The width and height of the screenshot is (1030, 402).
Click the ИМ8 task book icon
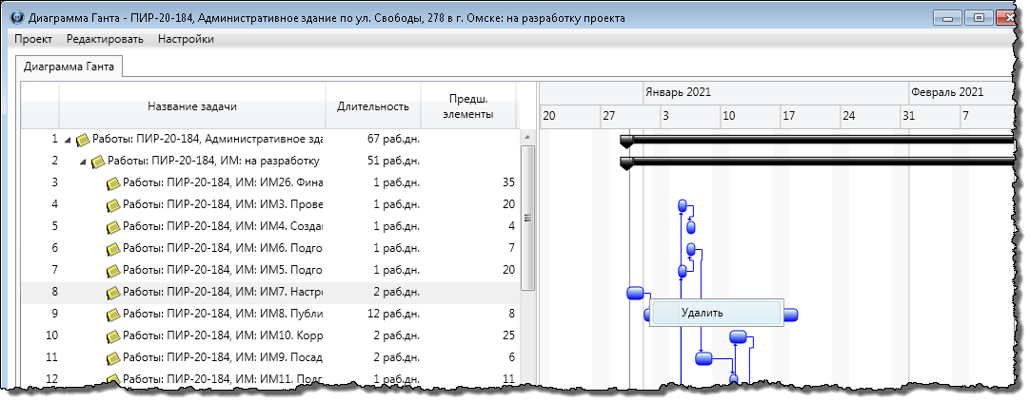point(113,314)
